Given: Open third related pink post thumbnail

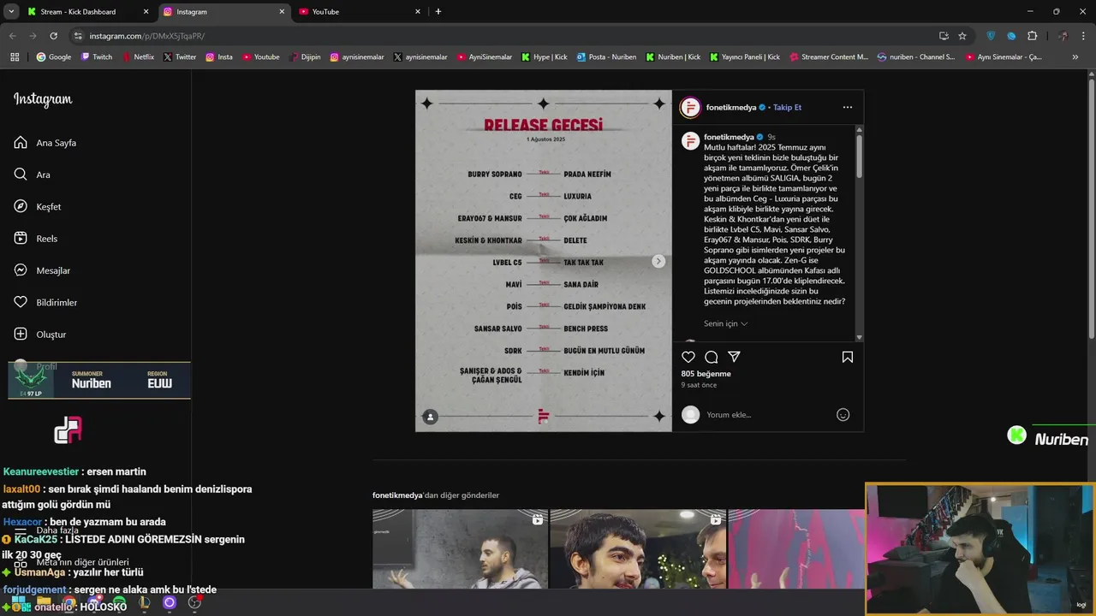Looking at the screenshot, I should pyautogui.click(x=796, y=549).
